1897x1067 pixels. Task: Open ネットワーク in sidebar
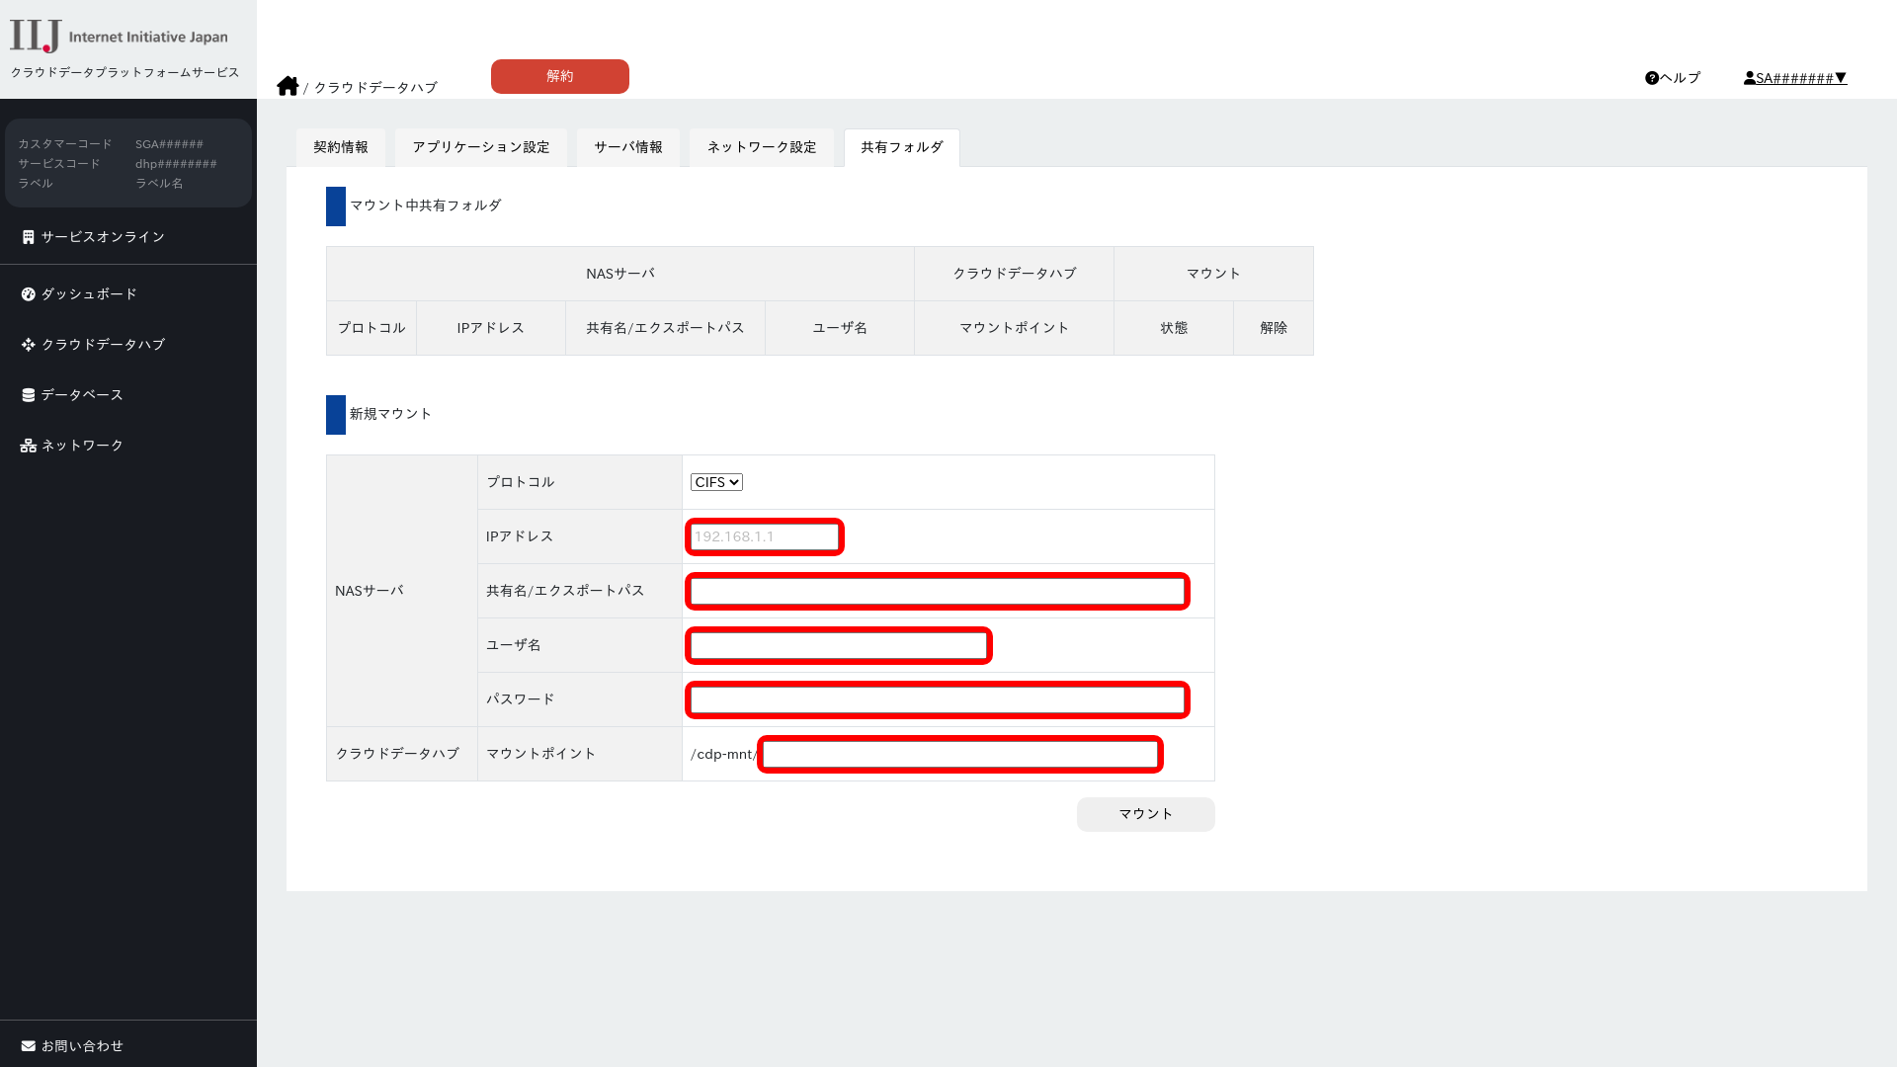pyautogui.click(x=82, y=446)
